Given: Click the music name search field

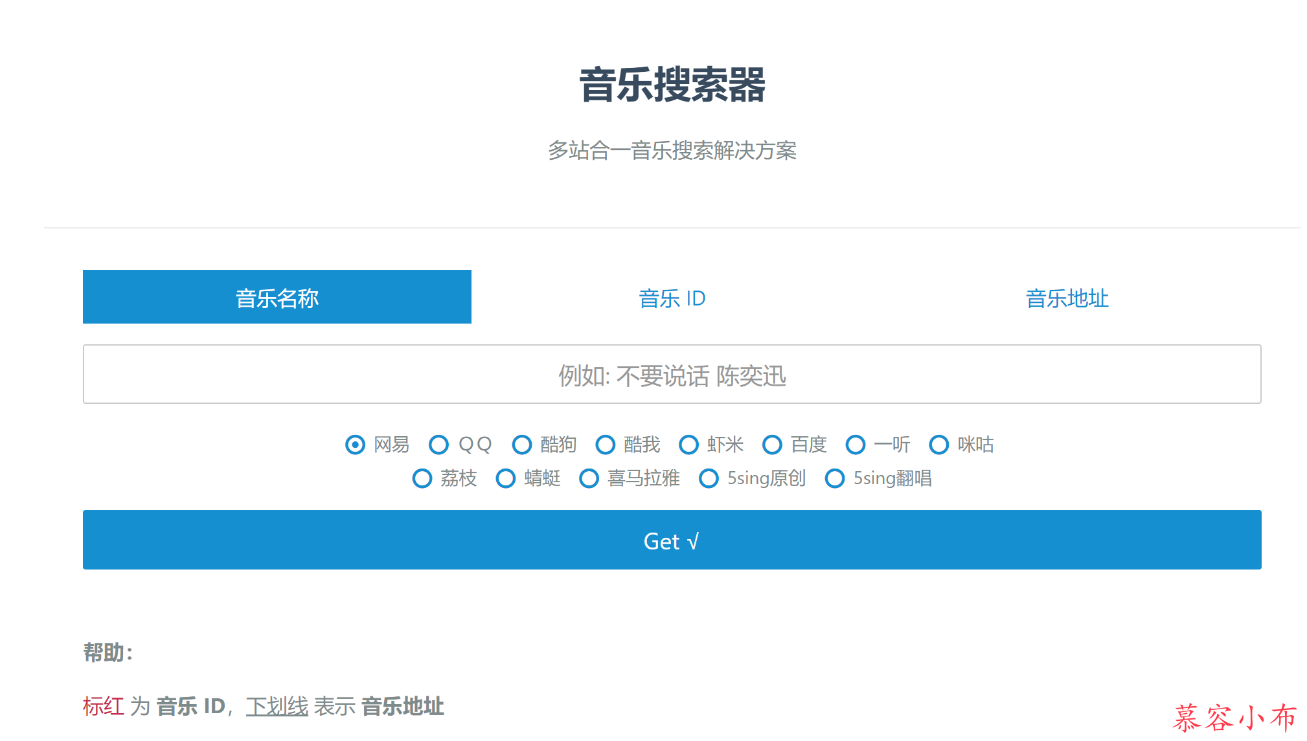Looking at the screenshot, I should click(672, 375).
